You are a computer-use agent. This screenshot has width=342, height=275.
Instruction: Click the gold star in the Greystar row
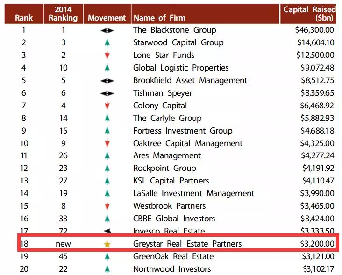click(107, 244)
